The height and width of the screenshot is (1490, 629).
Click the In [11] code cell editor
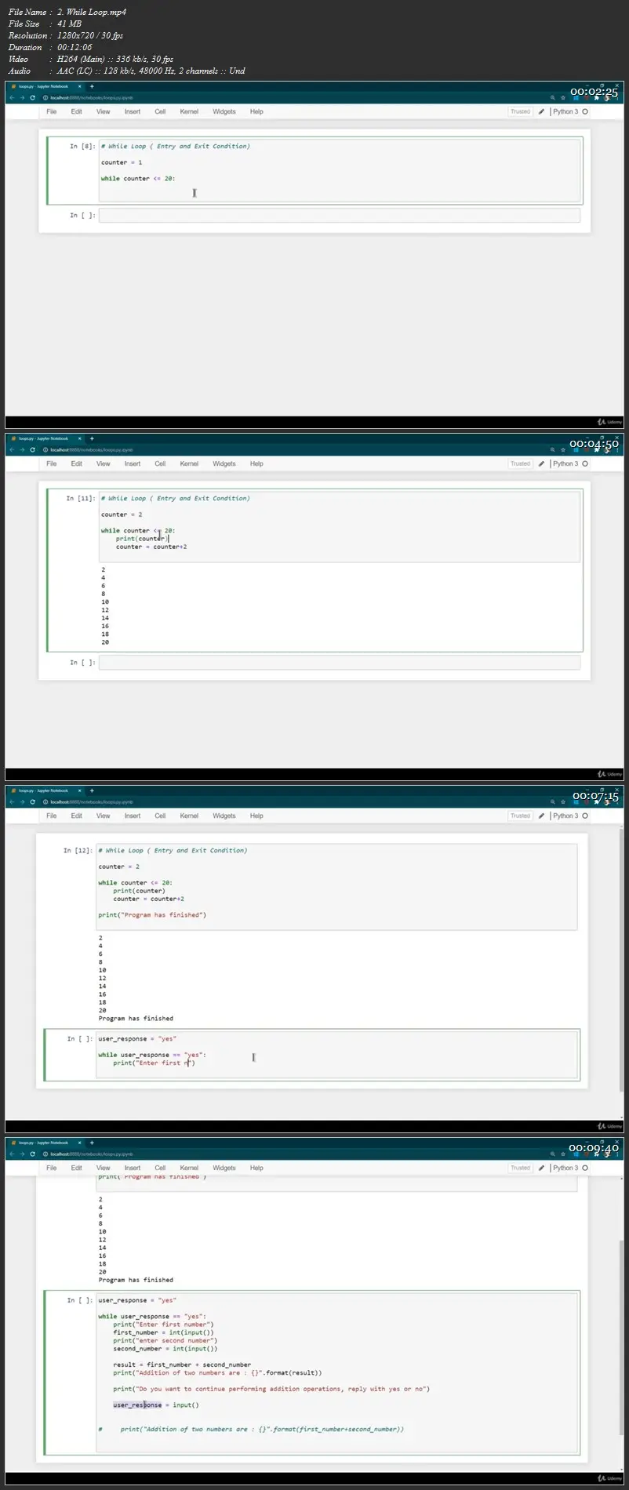(x=340, y=526)
